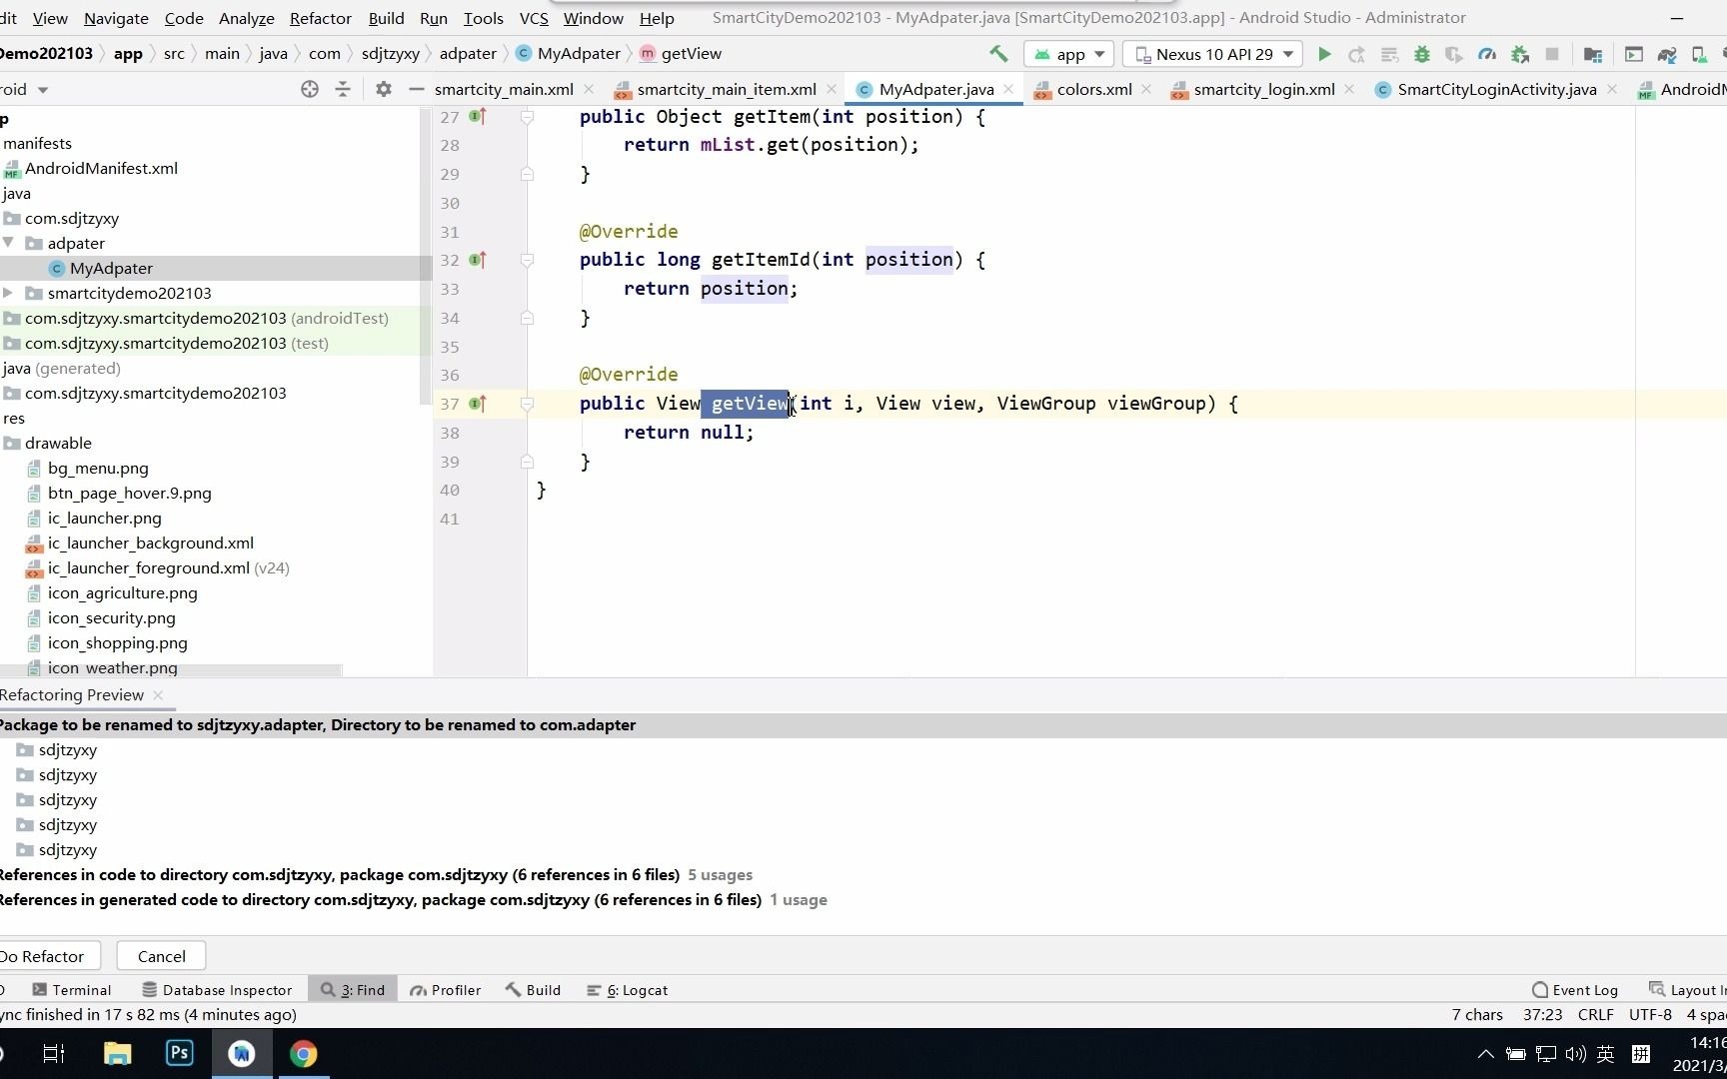Open the Refactor menu

click(320, 18)
